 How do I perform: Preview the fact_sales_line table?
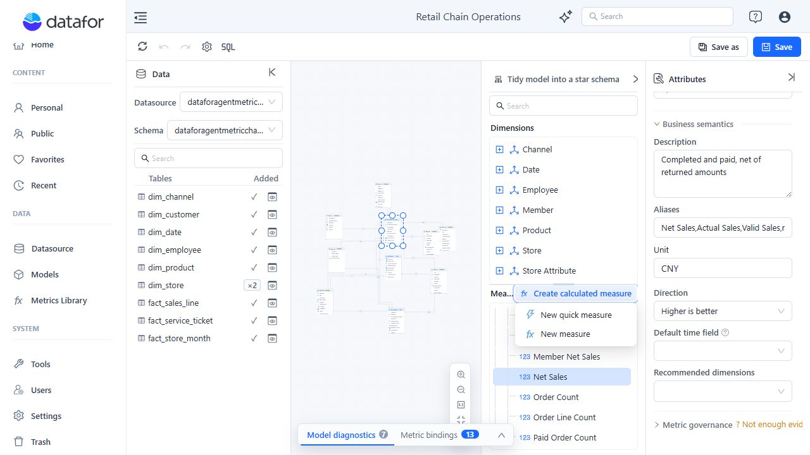click(272, 303)
